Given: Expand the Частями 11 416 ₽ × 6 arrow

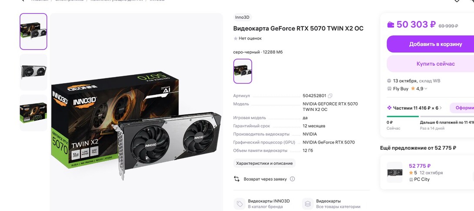Looking at the screenshot, I should coord(441,108).
